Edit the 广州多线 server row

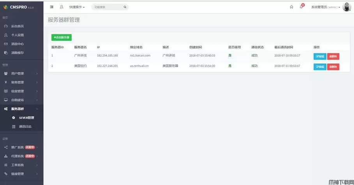tap(320, 56)
